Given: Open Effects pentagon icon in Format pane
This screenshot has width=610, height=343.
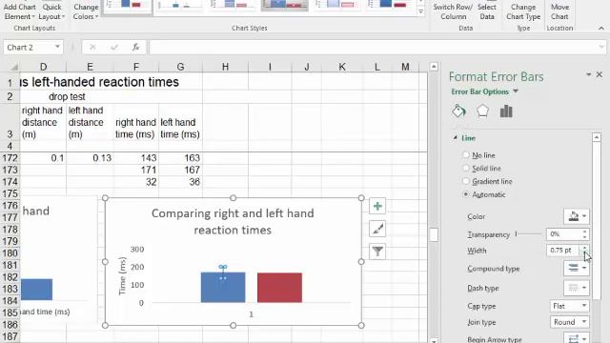Looking at the screenshot, I should 482,111.
